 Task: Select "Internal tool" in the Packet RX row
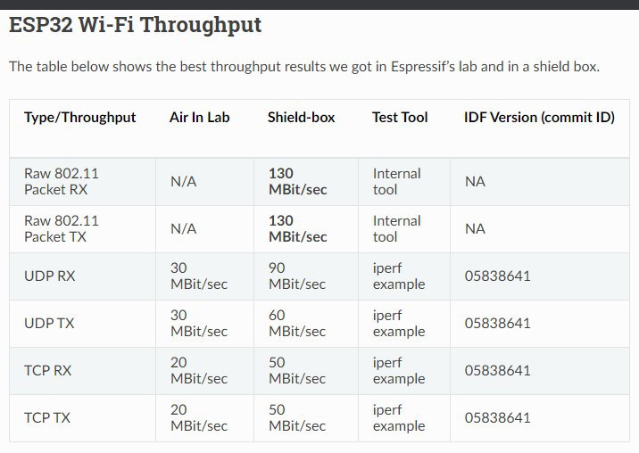pyautogui.click(x=396, y=181)
